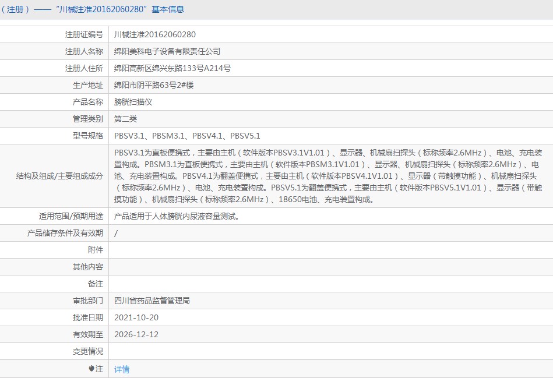553x378 pixels.
Task: Click the 产品储存条件及有效期 label
Action: (x=65, y=233)
